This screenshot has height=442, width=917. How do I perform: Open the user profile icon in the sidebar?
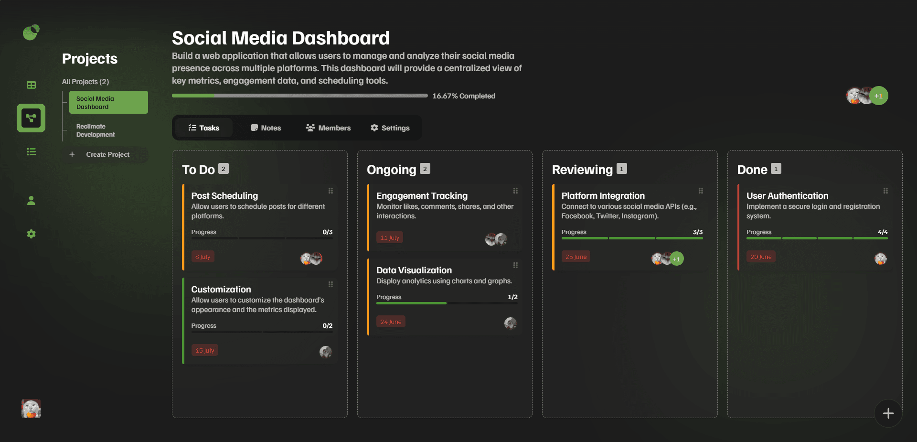(x=31, y=201)
